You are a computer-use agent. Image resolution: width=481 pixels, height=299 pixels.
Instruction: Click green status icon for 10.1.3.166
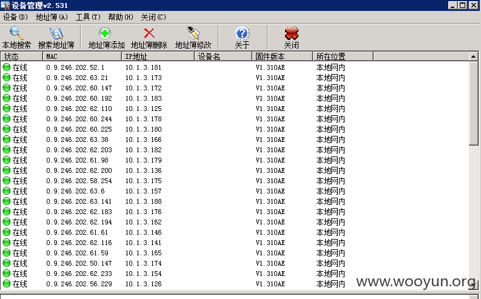coord(7,139)
